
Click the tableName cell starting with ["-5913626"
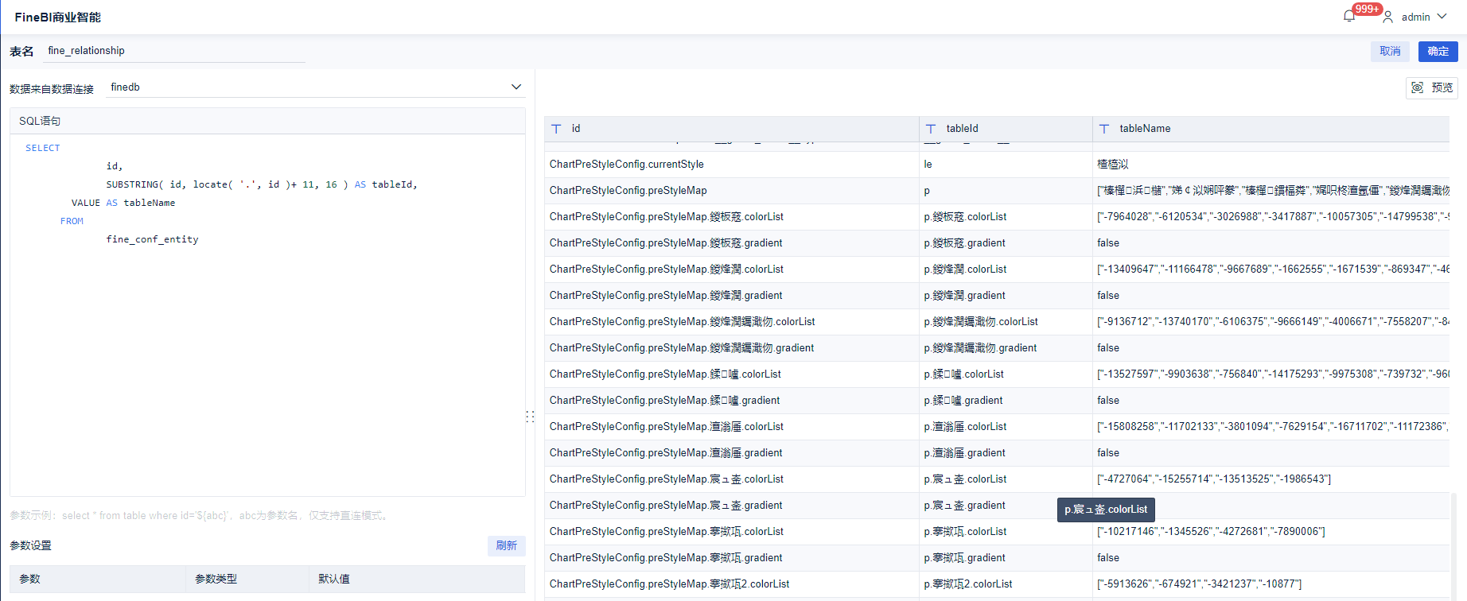[1271, 584]
